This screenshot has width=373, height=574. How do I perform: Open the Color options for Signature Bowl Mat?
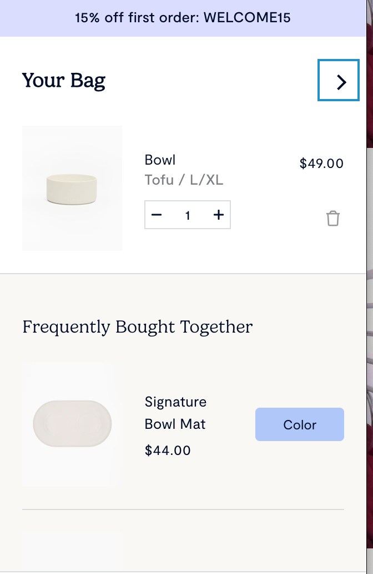point(300,424)
